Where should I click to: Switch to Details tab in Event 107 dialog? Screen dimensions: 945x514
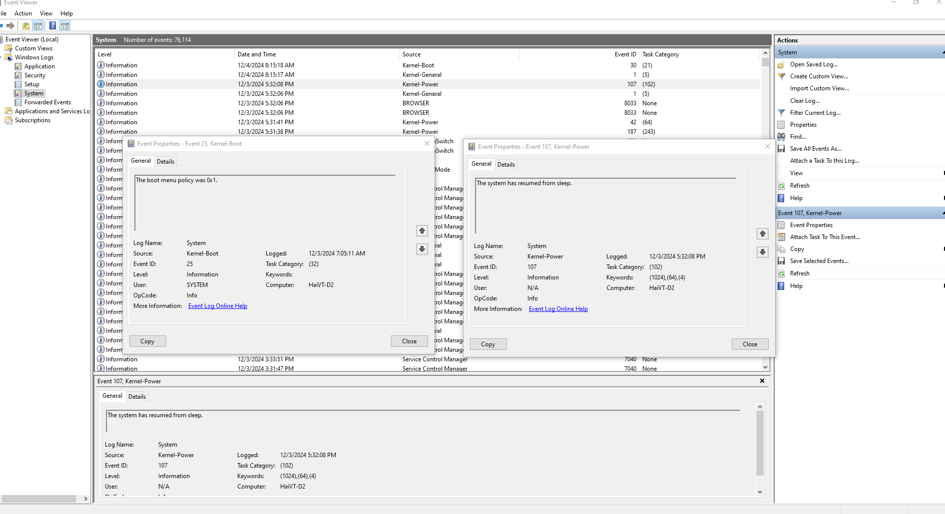point(506,165)
